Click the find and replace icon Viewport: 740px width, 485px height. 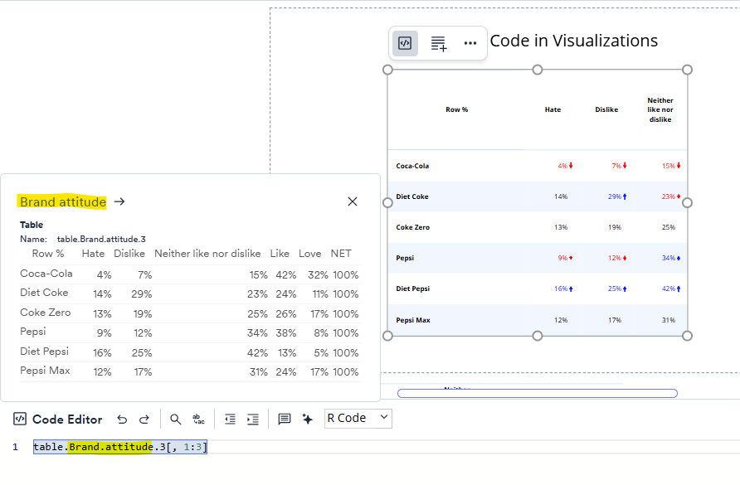tap(198, 420)
